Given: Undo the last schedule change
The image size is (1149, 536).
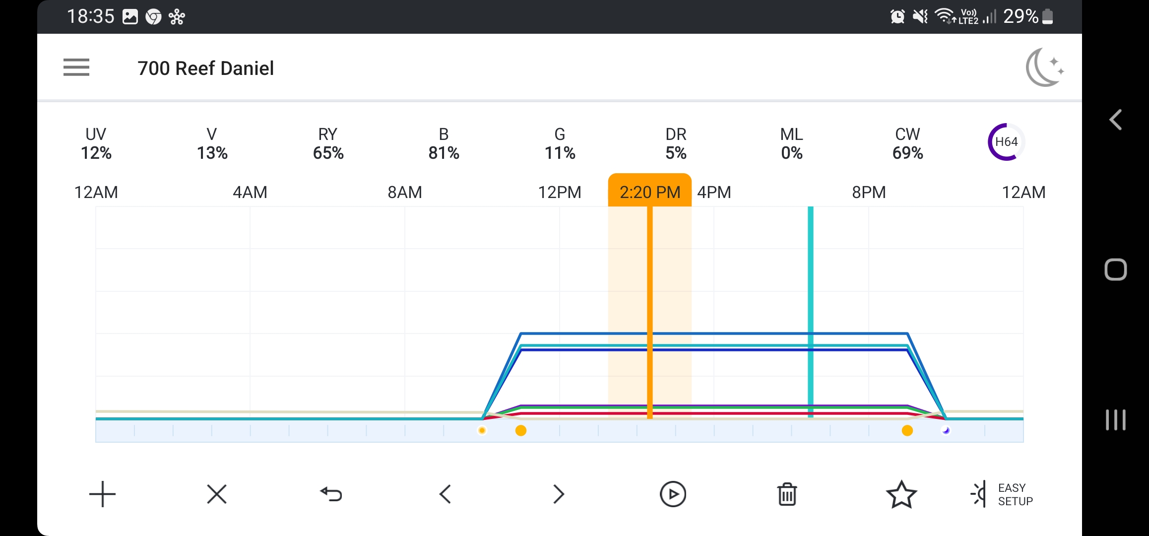Looking at the screenshot, I should [331, 494].
